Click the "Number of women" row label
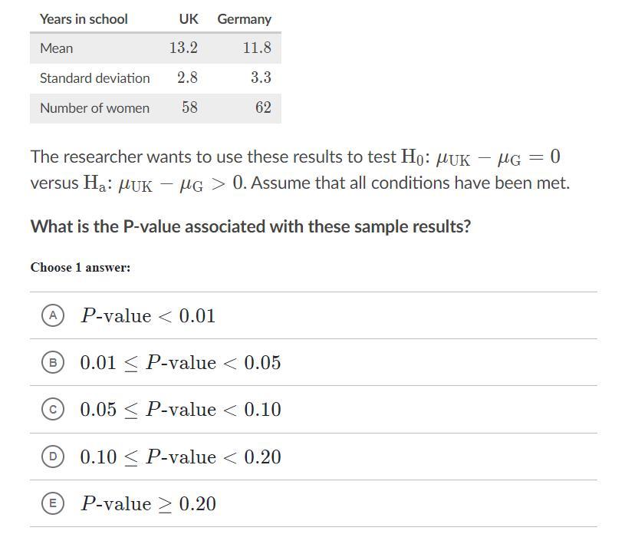Viewport: 638px width, 544px height. pos(94,108)
